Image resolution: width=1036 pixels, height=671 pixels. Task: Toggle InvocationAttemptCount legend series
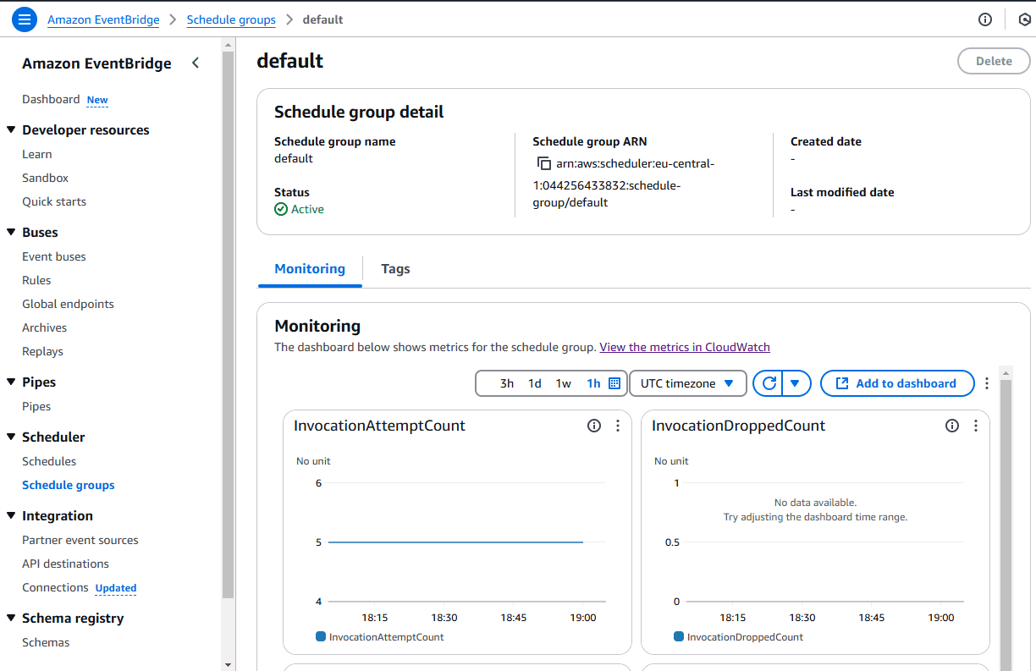click(x=380, y=636)
